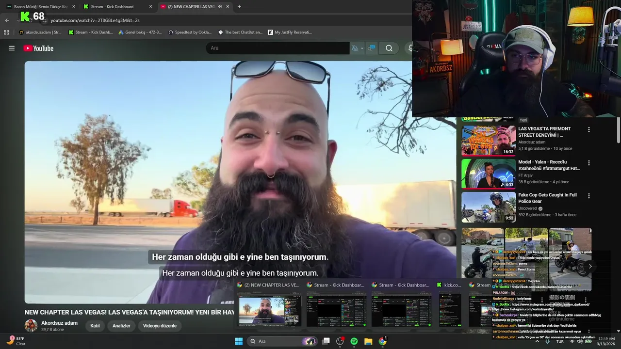Open the YouTube guide hamburger menu
Screen dimensions: 621x349
[x=12, y=48]
